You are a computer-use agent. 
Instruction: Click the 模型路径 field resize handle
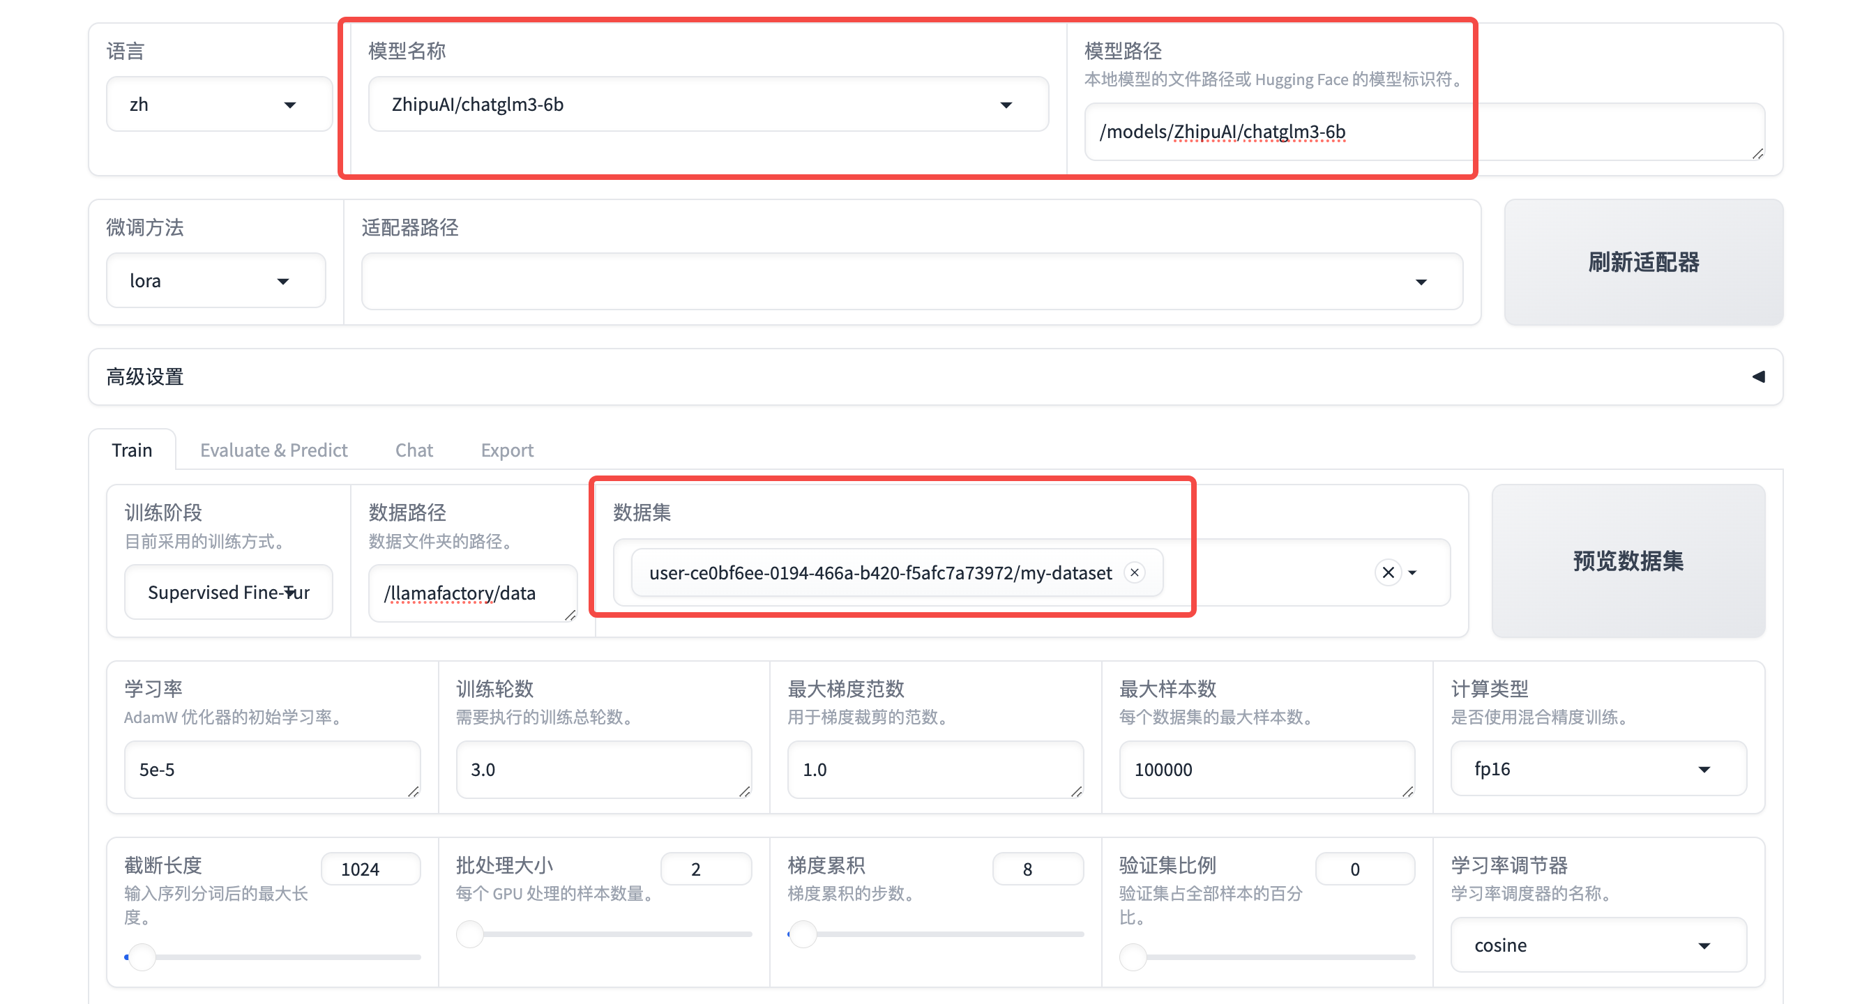point(1757,153)
